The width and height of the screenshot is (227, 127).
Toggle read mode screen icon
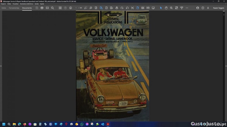pyautogui.click(x=153, y=8)
